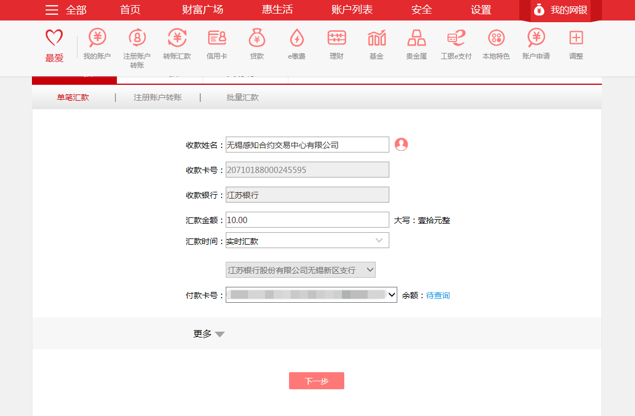Image resolution: width=635 pixels, height=416 pixels.
Task: Open 信用卡 credit card icon
Action: (x=217, y=38)
